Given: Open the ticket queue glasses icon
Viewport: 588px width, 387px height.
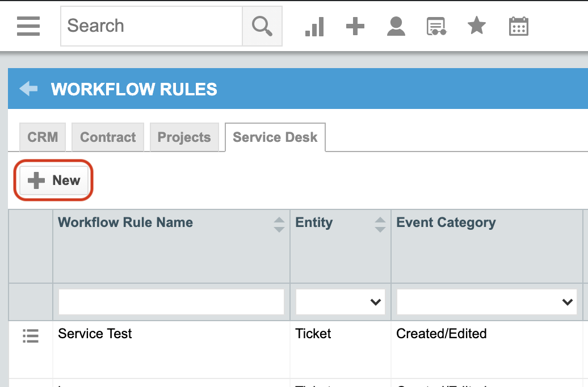Looking at the screenshot, I should (x=436, y=26).
